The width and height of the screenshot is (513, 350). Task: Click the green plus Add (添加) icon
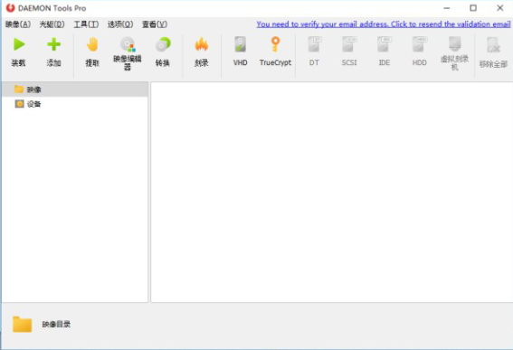53,44
